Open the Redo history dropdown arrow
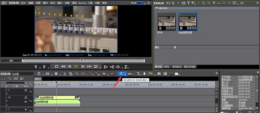Viewport: 260px width, 113px height. [x=117, y=75]
